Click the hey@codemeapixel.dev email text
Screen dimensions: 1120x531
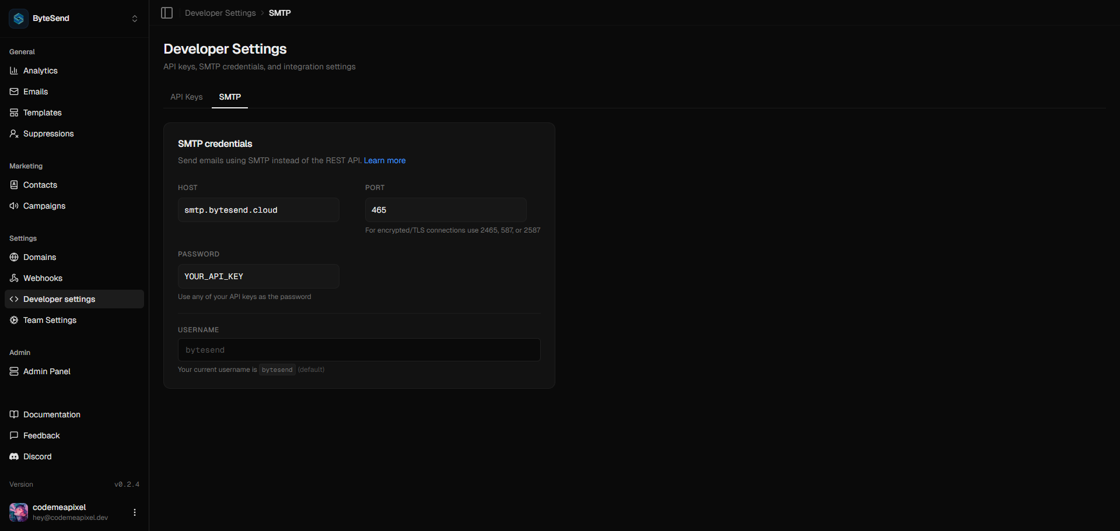coord(71,518)
